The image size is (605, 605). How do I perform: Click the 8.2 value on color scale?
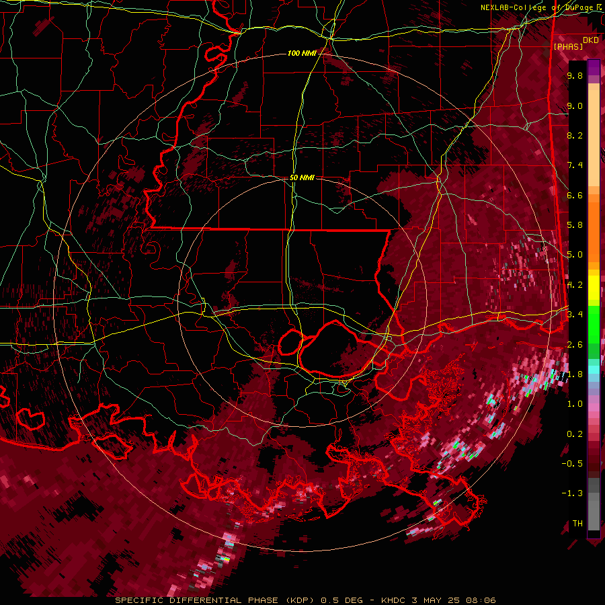pos(575,135)
